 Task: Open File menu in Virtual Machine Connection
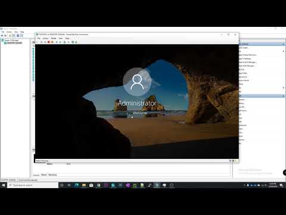[39, 38]
